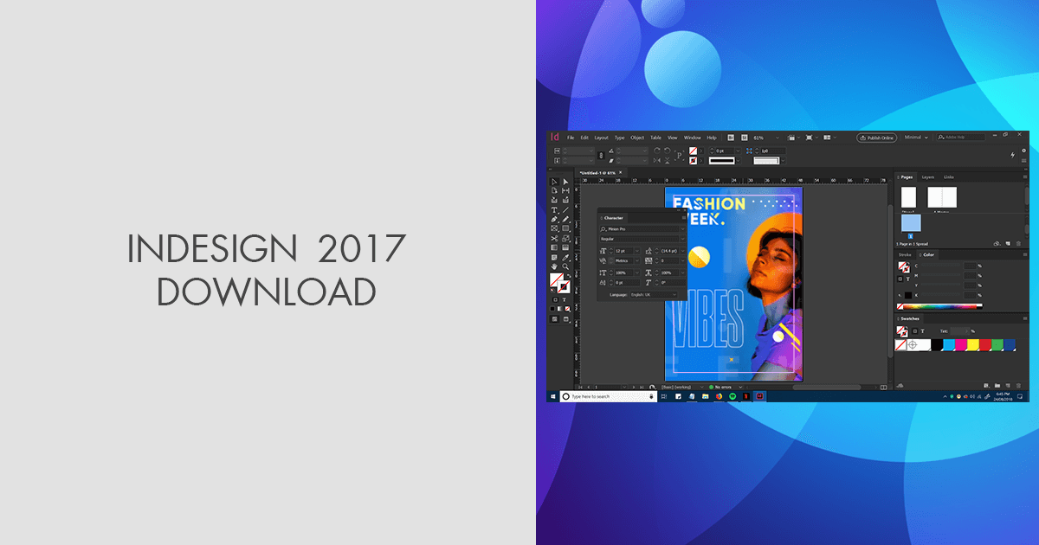Select the Zoom tool

click(565, 265)
